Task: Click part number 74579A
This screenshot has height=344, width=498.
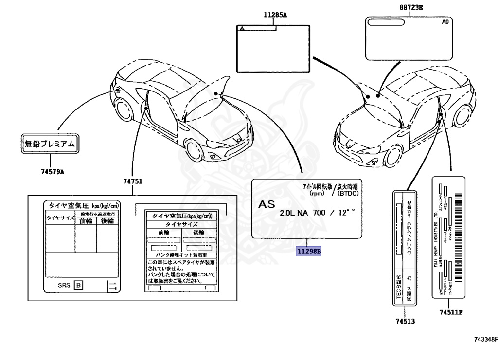Action: (52, 172)
